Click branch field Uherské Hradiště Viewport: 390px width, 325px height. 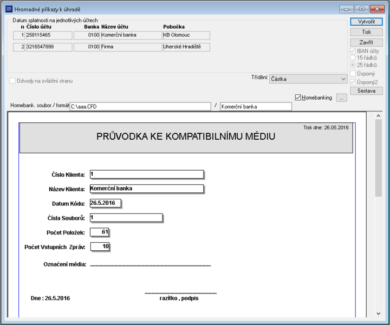coord(186,47)
